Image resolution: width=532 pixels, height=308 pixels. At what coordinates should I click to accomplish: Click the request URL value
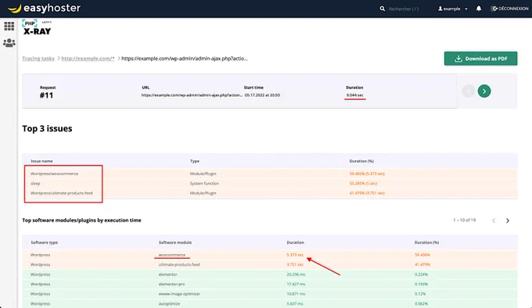[192, 95]
